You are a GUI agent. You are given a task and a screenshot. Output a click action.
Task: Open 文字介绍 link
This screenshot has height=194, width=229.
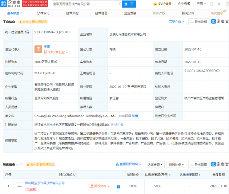176,21
